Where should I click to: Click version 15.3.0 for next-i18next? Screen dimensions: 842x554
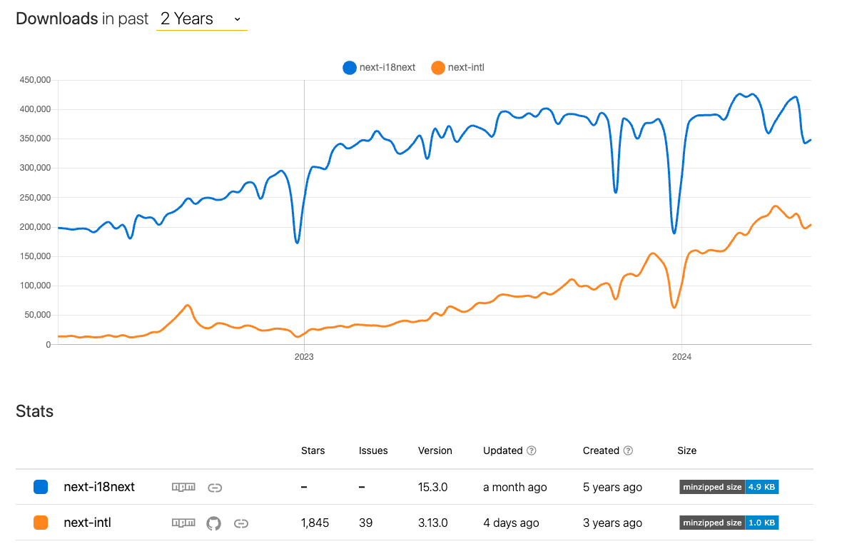[433, 488]
